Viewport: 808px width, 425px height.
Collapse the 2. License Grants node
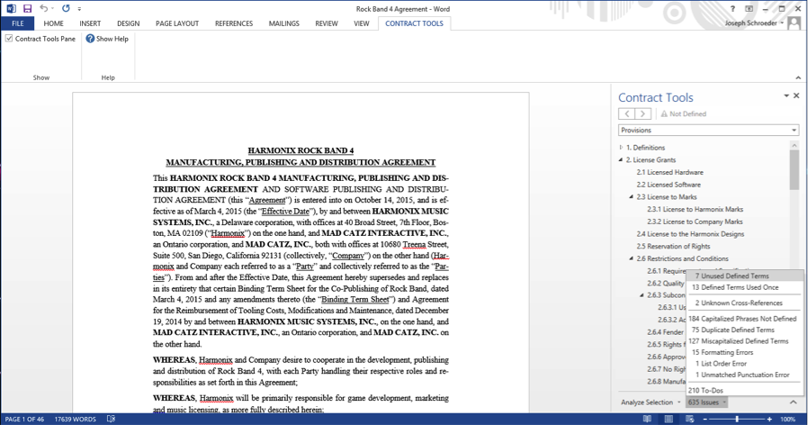pos(621,160)
